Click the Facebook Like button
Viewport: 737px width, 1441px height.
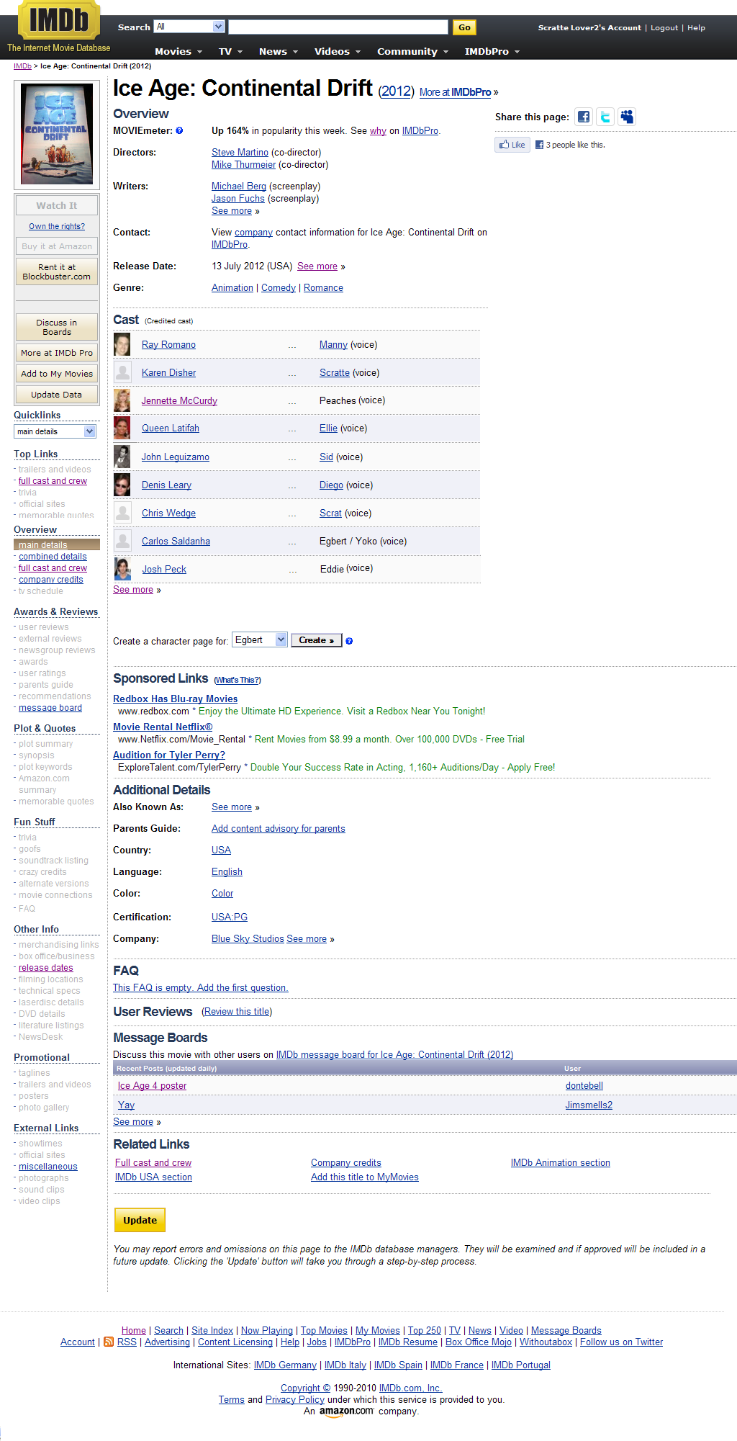[x=512, y=145]
